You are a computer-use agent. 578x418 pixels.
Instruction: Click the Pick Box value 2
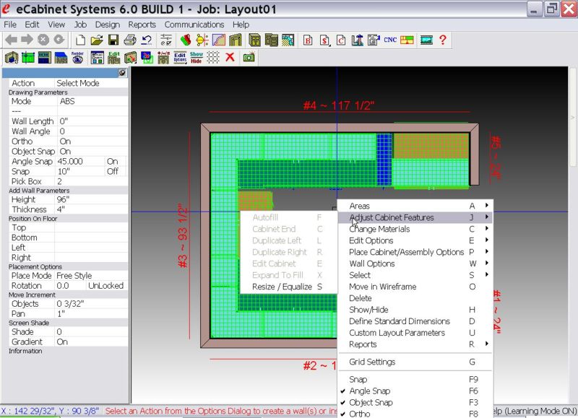click(x=59, y=181)
